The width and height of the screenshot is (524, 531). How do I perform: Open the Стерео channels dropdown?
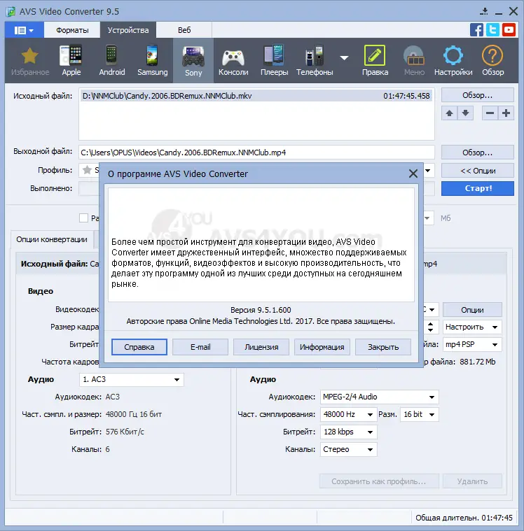click(348, 450)
